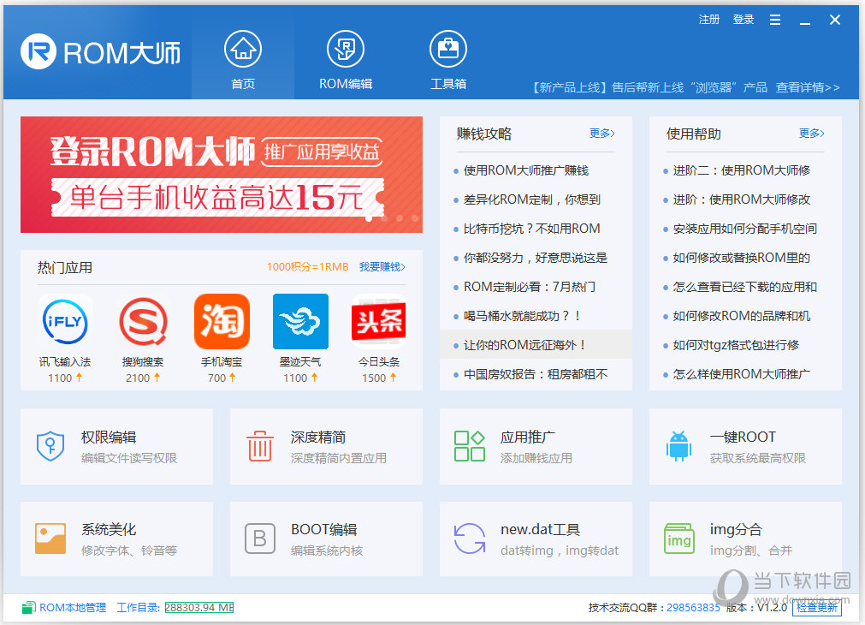The width and height of the screenshot is (865, 625).
Task: Open help 进阶二：使用ROM大师修
Action: [x=742, y=170]
